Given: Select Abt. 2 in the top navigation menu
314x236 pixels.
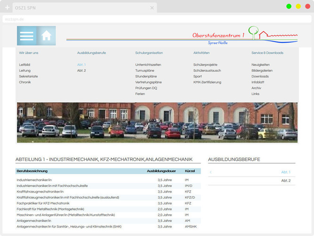Looking at the screenshot, I should (x=81, y=70).
